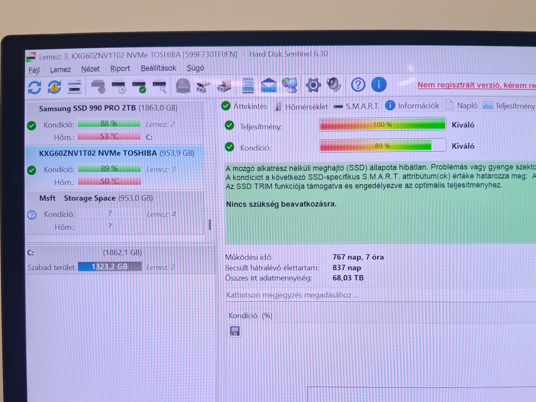Click green check icon beside Samsung Kondíció
Image resolution: width=536 pixels, height=402 pixels.
pos(31,125)
